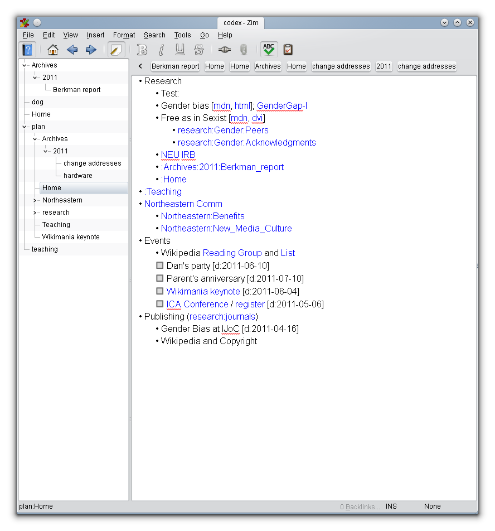Screen dimensions: 495x531
Task: Open the Tools menu
Action: 182,35
